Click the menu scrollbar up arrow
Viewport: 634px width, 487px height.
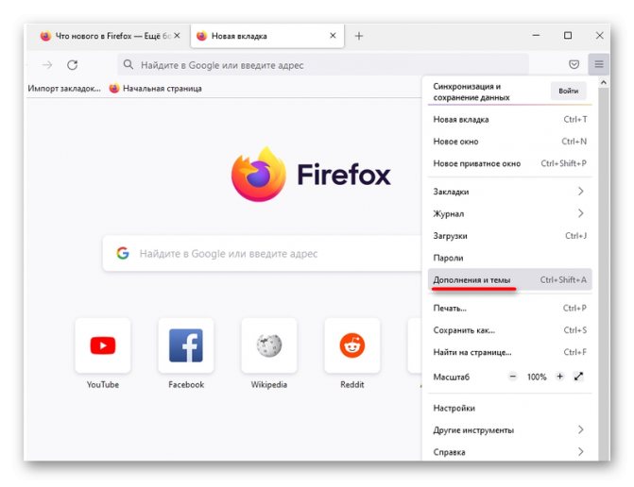click(x=604, y=82)
